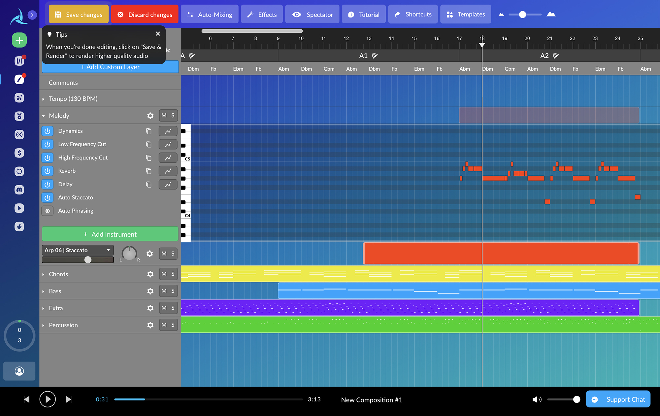
Task: Expand the Bass section
Action: tap(44, 291)
